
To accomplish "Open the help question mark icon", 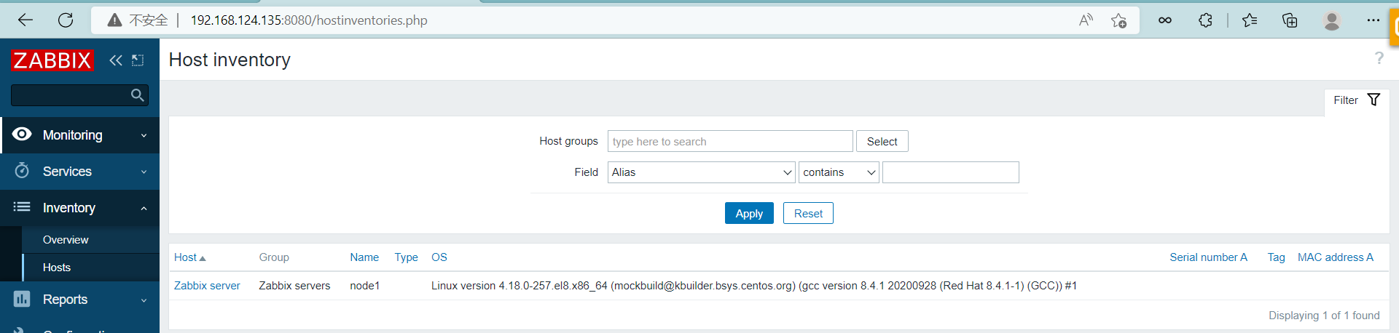I will 1379,58.
